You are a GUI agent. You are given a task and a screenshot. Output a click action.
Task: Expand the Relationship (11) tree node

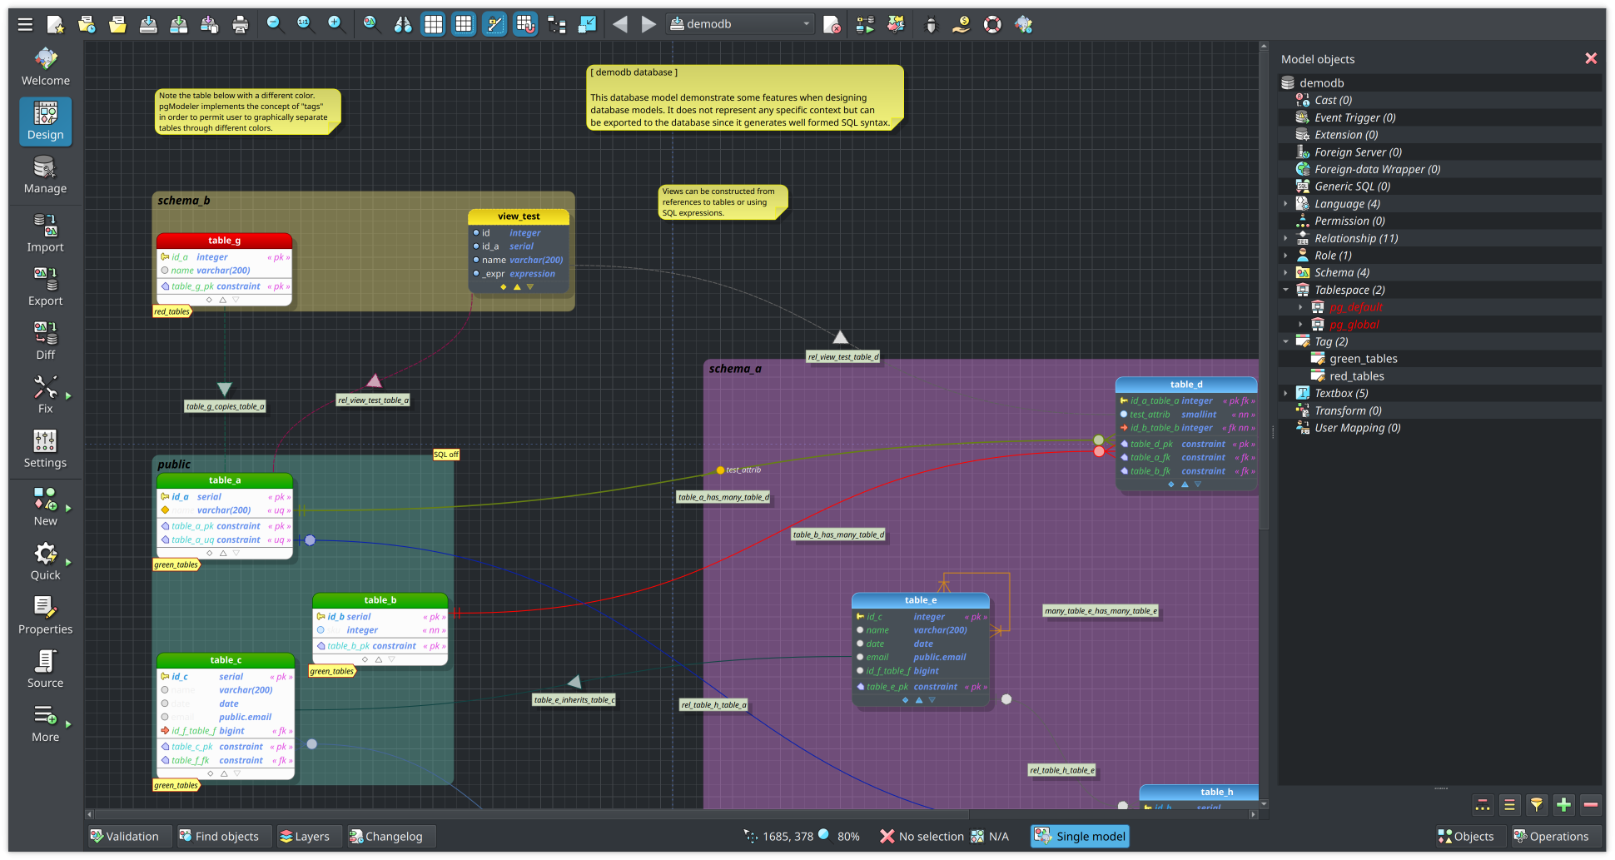[x=1285, y=238]
